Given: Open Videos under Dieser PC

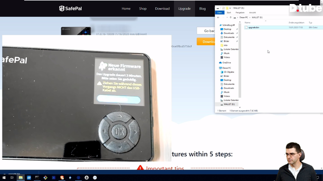Looking at the screenshot, I should (x=225, y=96).
